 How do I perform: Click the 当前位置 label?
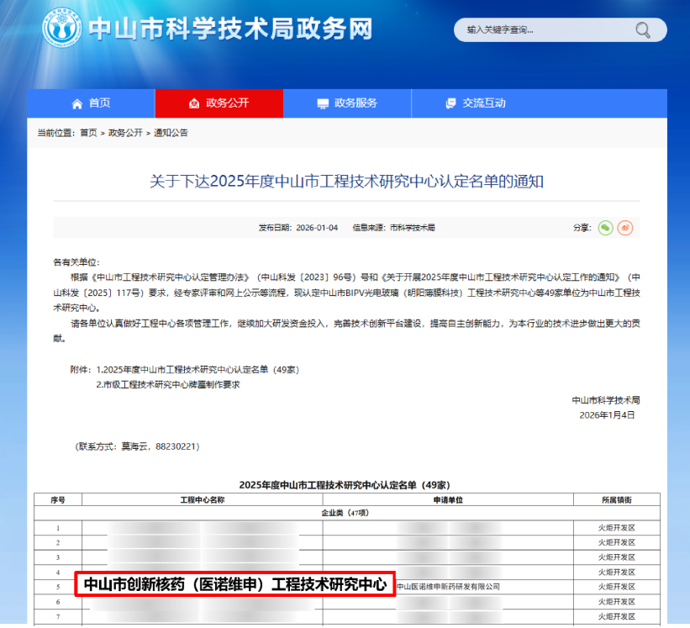pyautogui.click(x=56, y=133)
